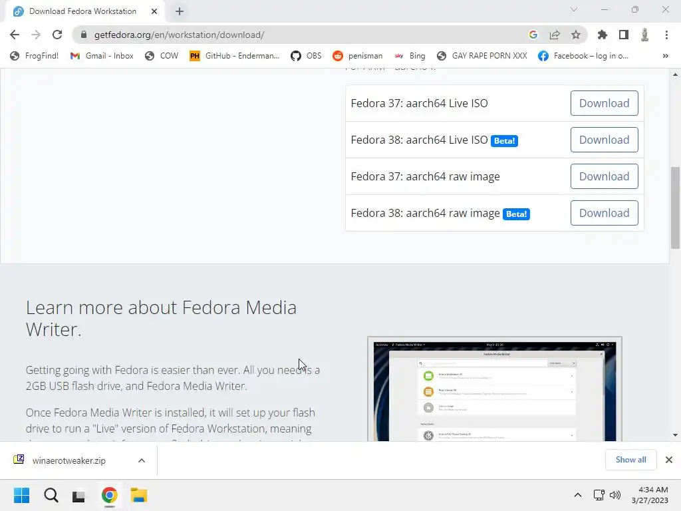The width and height of the screenshot is (681, 511).
Task: Open the Windows Start menu
Action: click(21, 495)
